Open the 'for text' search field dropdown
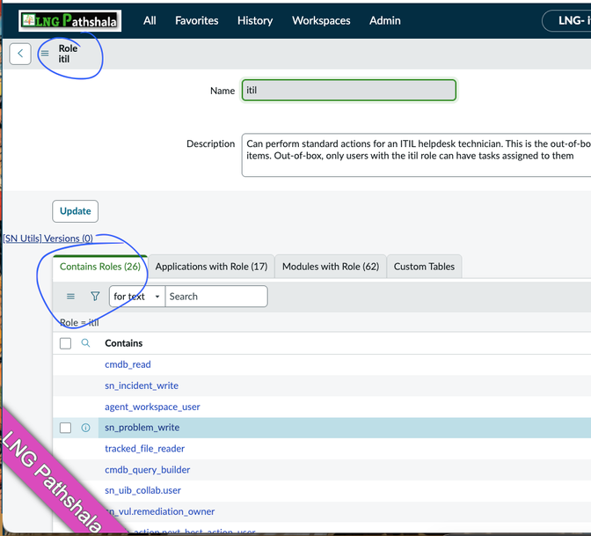591x536 pixels. pos(137,297)
